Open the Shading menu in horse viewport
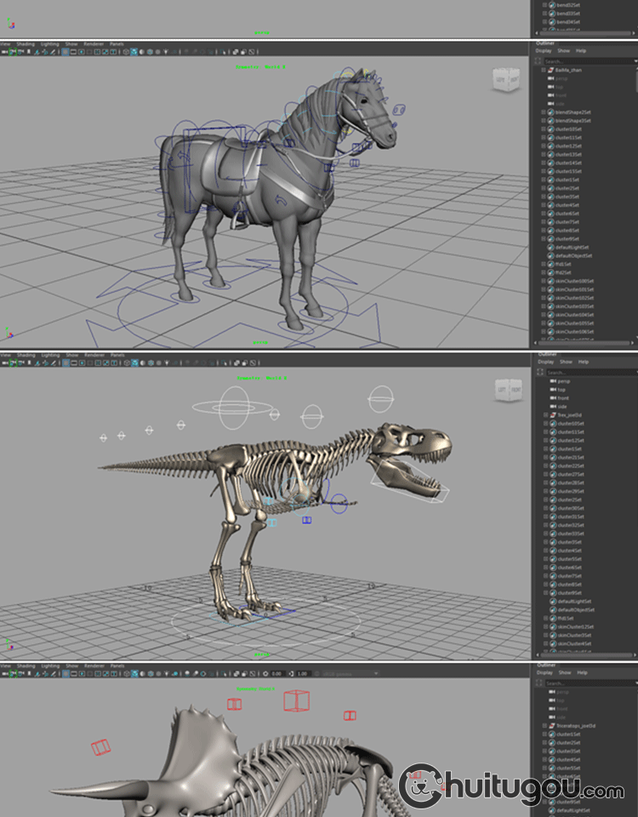 [x=27, y=43]
